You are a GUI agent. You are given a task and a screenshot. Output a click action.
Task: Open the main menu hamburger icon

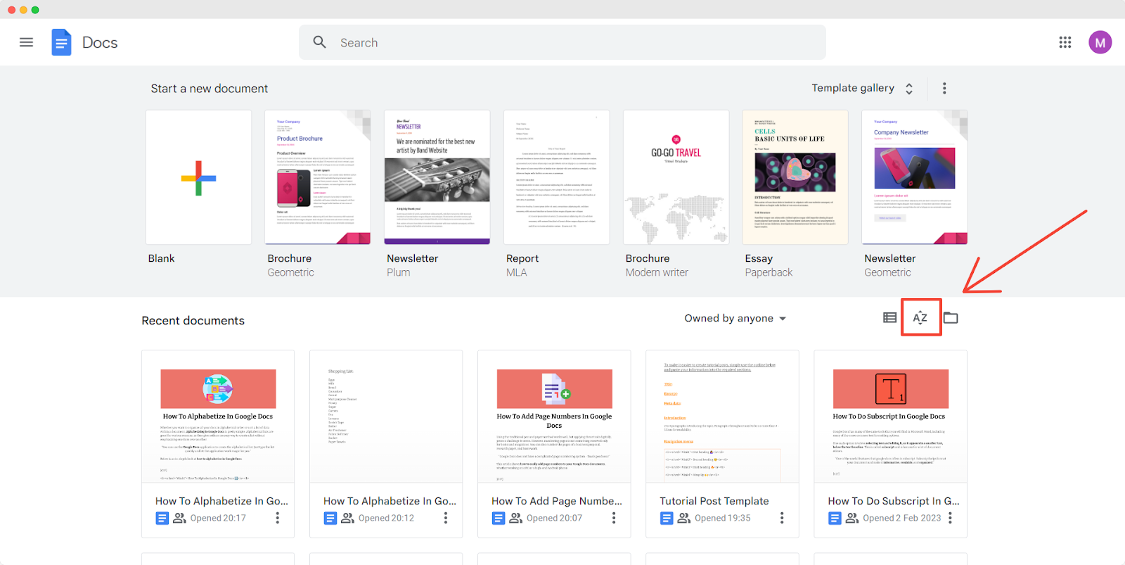point(26,42)
